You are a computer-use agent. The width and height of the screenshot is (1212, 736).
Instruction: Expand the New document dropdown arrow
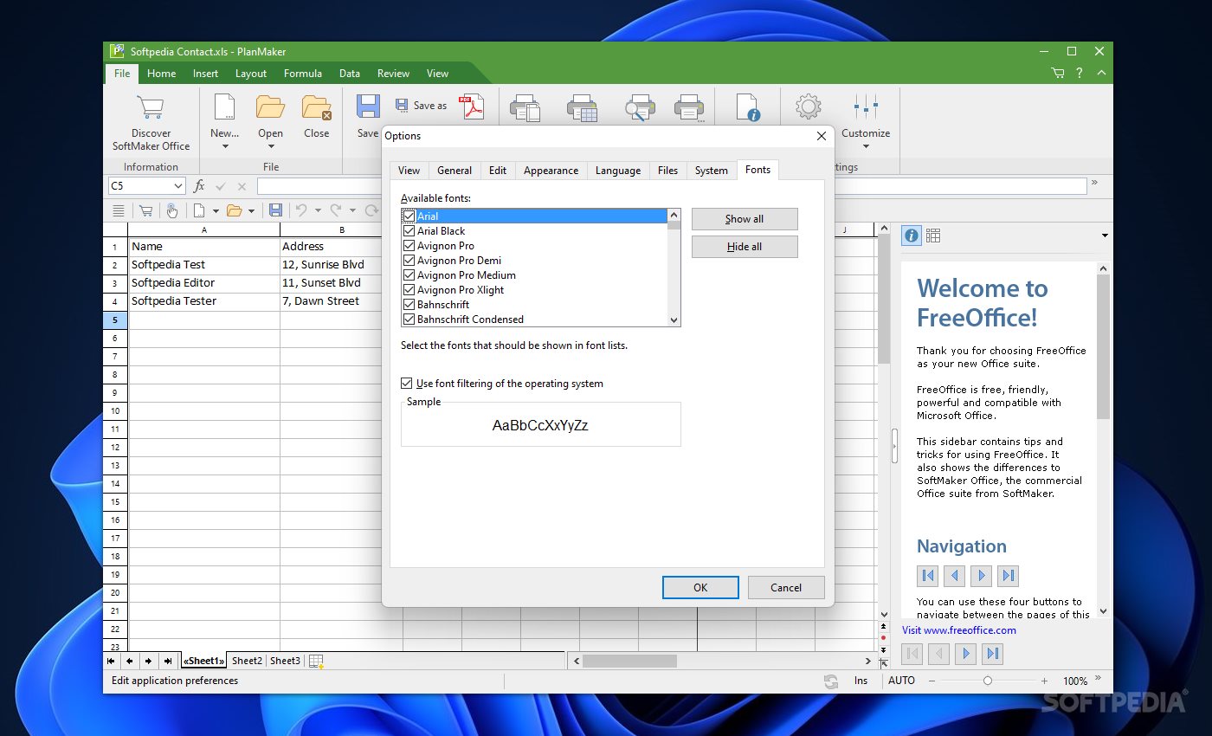point(224,146)
